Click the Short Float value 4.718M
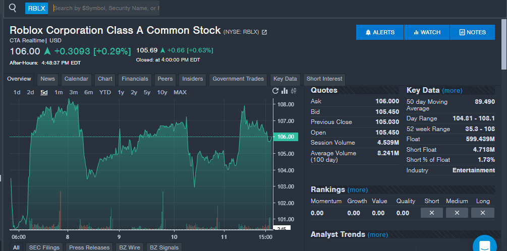This screenshot has width=507, height=251. [x=484, y=150]
